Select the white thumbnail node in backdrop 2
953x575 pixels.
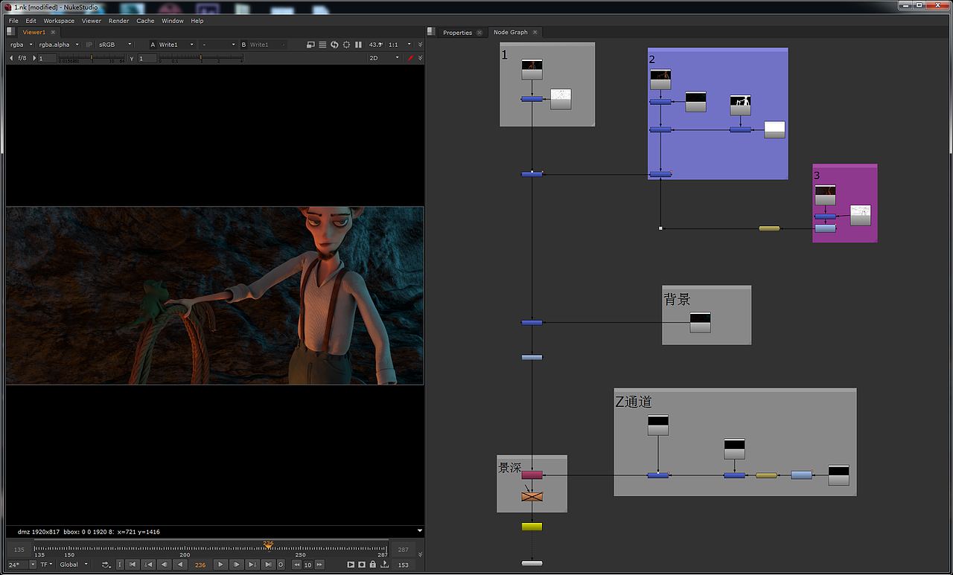coord(774,129)
